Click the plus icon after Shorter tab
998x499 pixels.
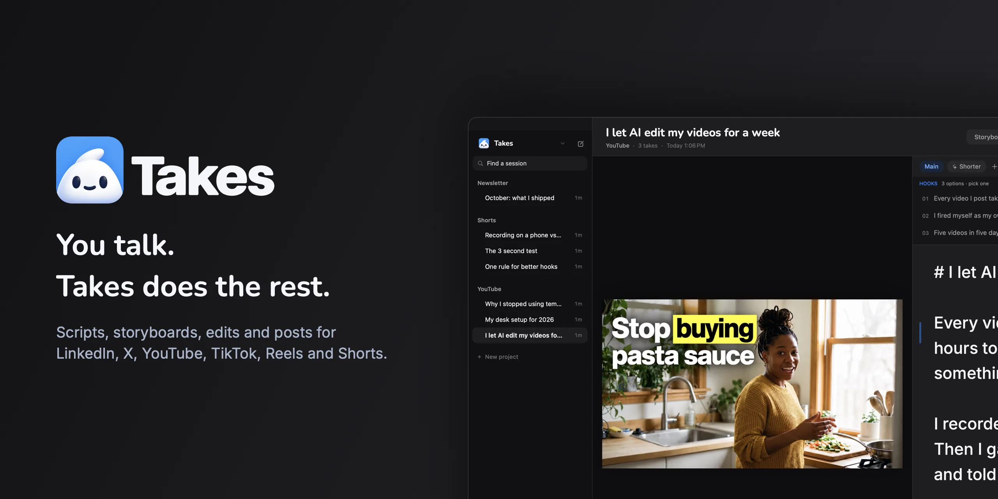point(994,166)
